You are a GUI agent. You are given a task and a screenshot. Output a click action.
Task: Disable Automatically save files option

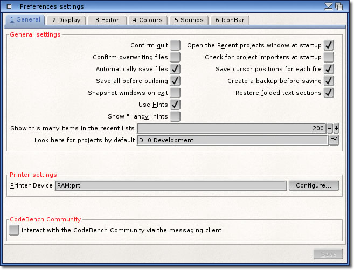point(175,69)
